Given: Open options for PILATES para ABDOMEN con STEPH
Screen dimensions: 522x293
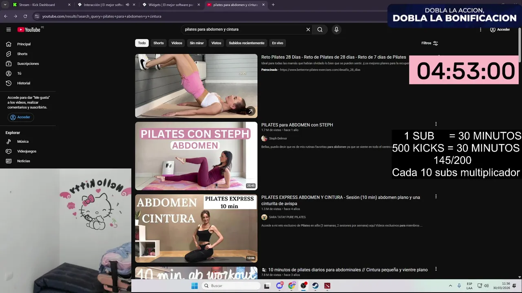Looking at the screenshot, I should click(436, 124).
